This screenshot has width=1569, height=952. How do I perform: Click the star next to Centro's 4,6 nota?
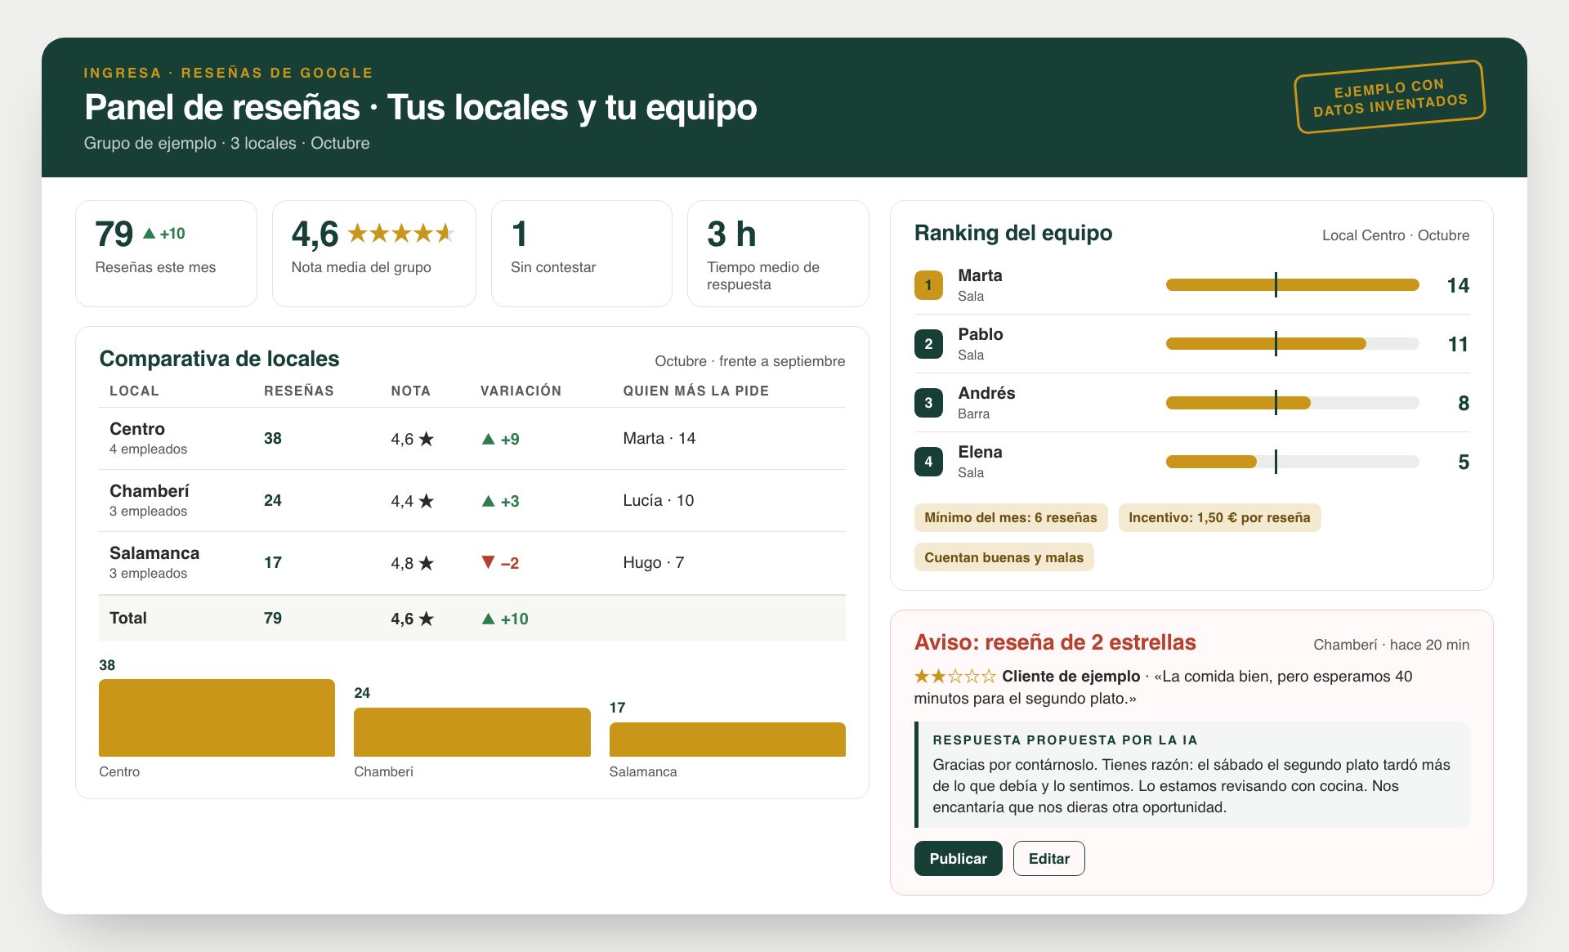(x=426, y=439)
